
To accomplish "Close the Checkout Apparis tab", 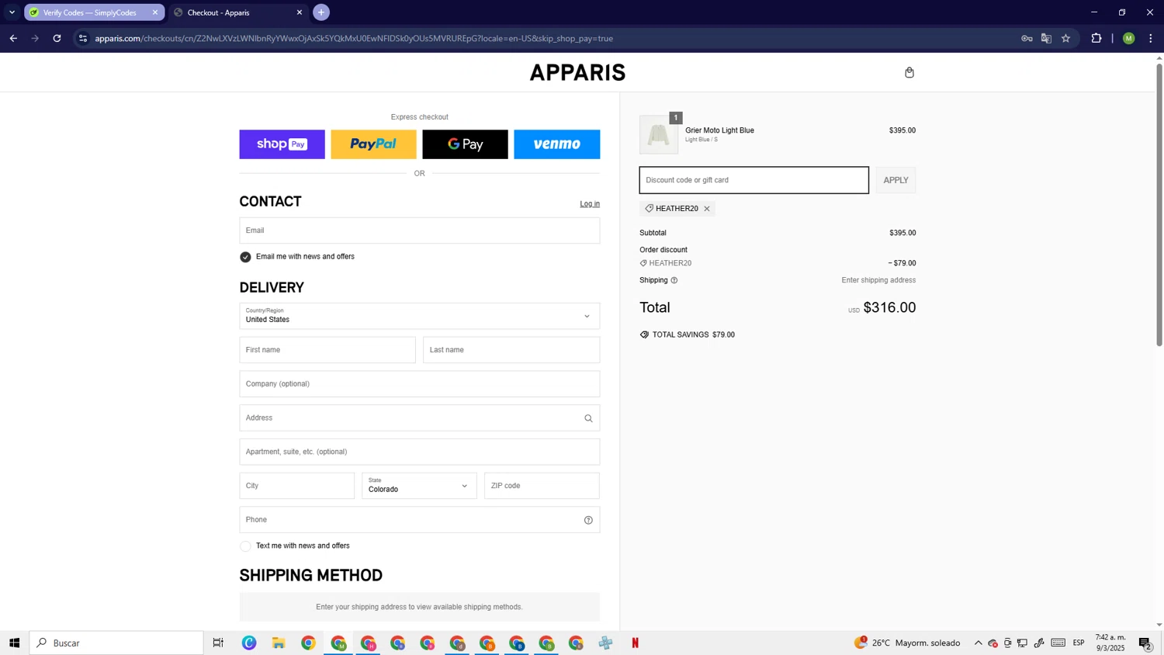I will [x=300, y=12].
